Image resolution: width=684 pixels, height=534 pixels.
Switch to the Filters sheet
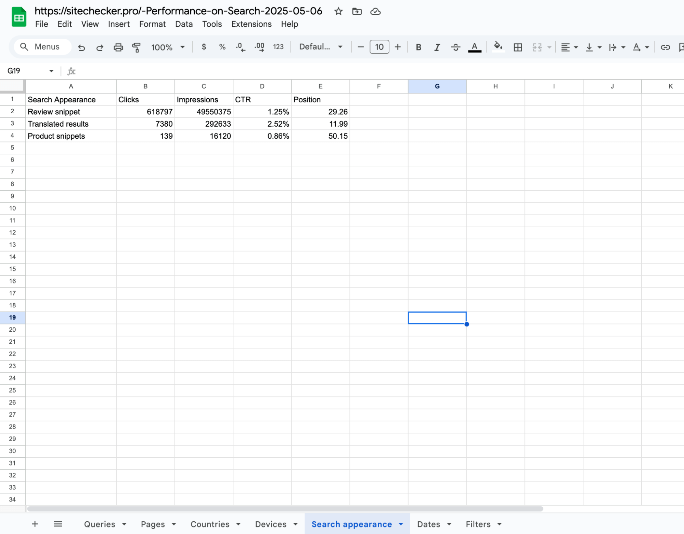tap(478, 524)
